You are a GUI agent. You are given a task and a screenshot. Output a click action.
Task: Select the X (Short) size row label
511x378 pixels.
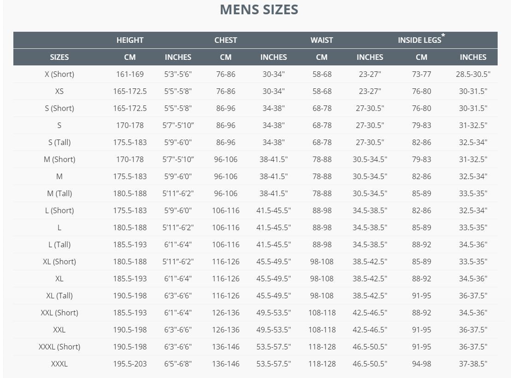59,74
